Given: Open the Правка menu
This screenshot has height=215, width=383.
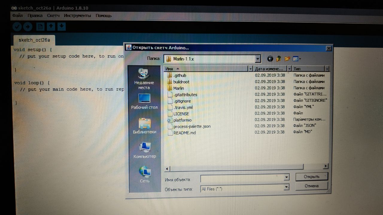Looking at the screenshot, I should 35,16.
